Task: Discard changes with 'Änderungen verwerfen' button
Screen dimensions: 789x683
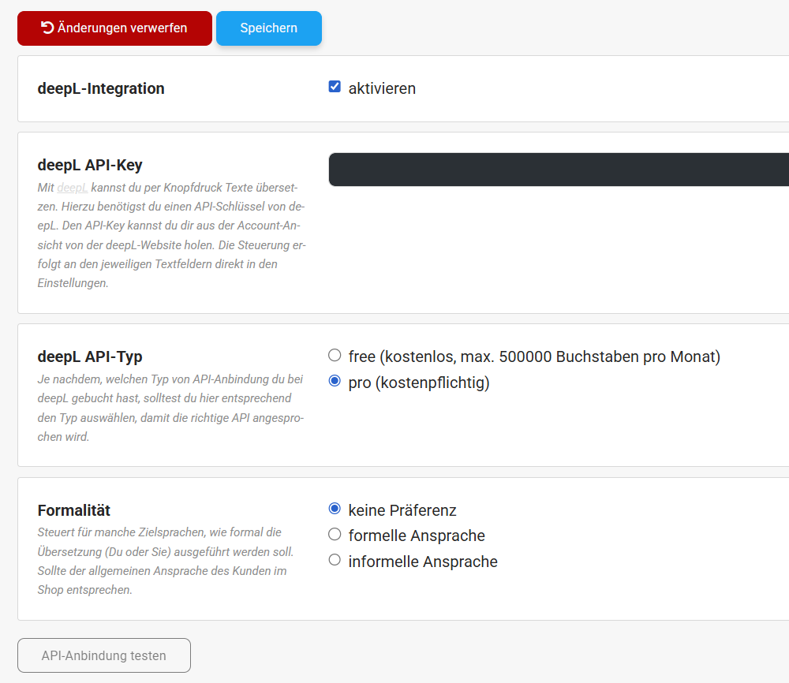Action: (114, 28)
